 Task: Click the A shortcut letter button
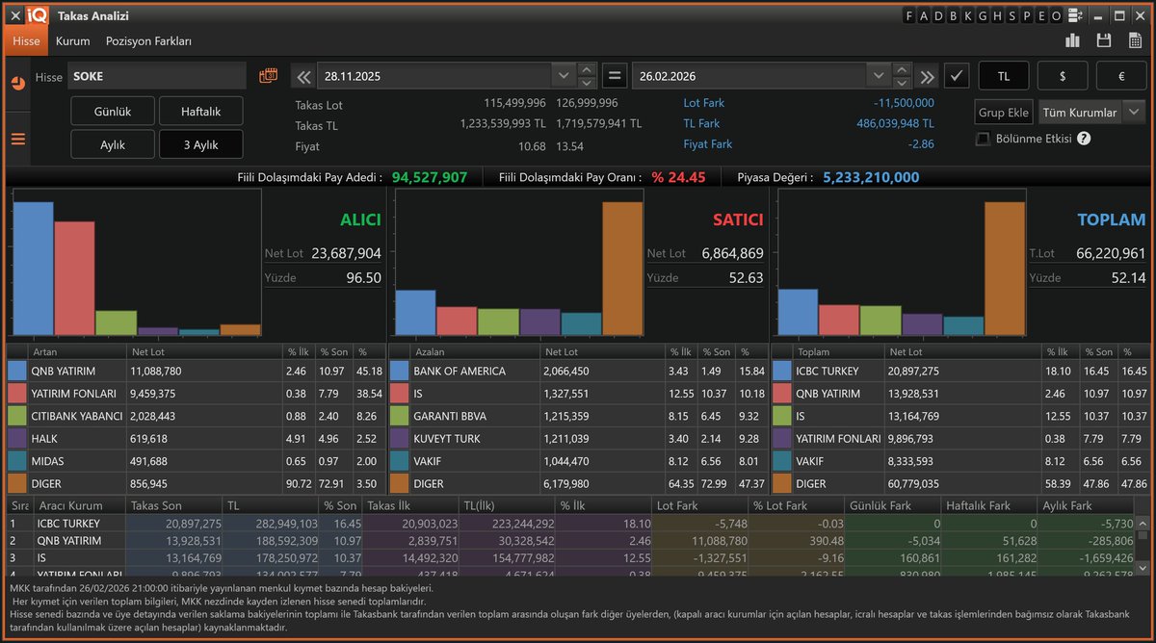[x=925, y=15]
